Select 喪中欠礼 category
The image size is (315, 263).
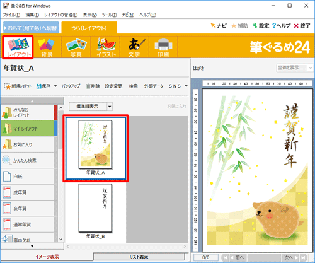point(28,238)
